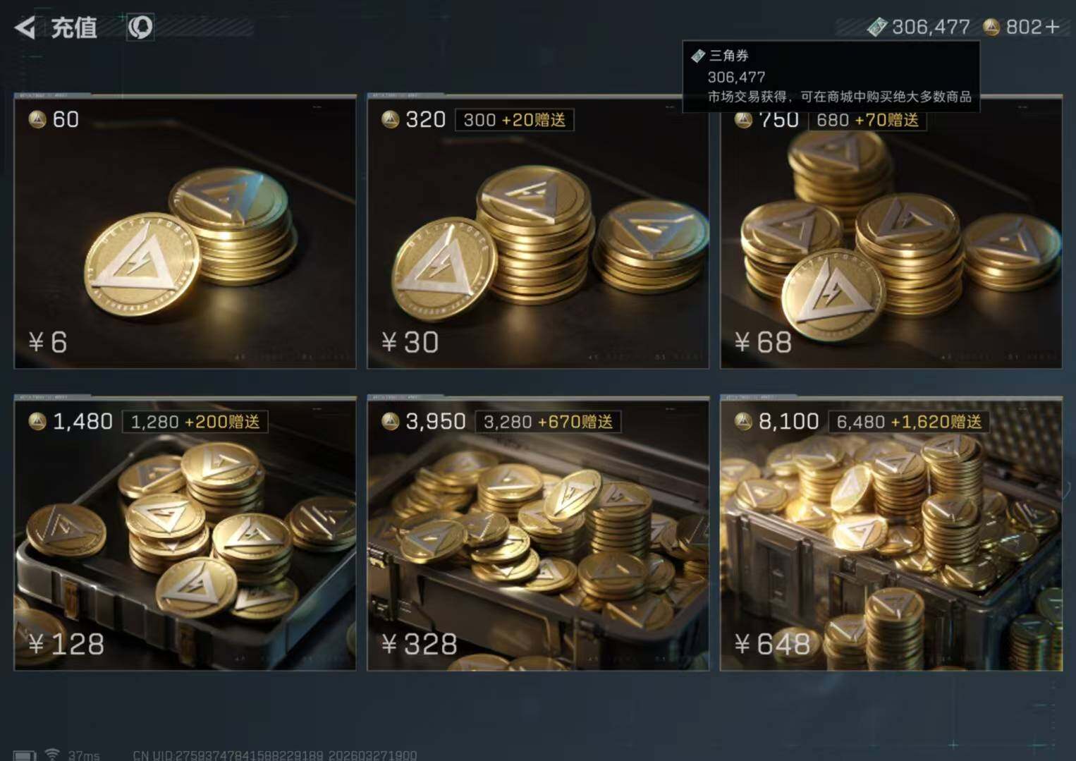Click the 三角券 ticket icon in top bar
This screenshot has height=761, width=1076.
click(x=876, y=27)
